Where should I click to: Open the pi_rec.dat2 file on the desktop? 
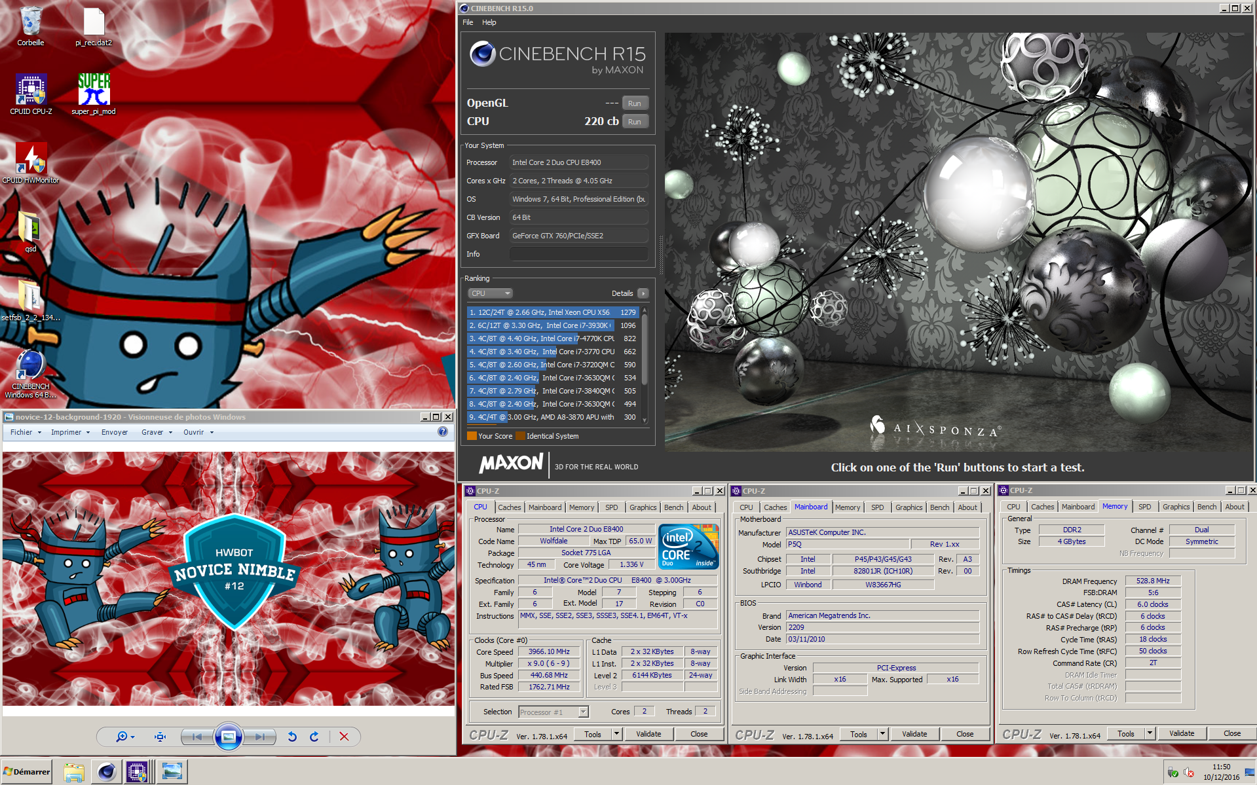tap(94, 26)
